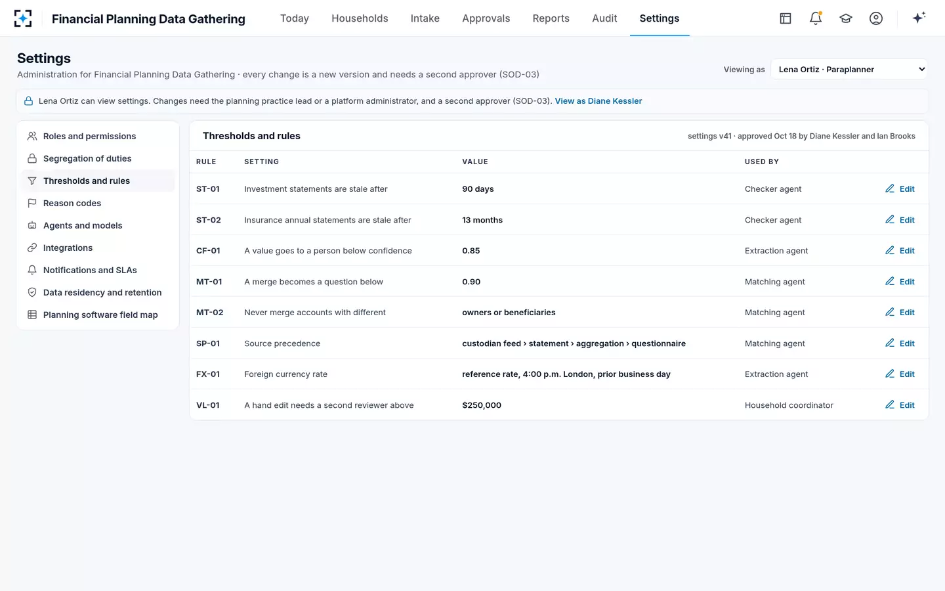Image resolution: width=945 pixels, height=591 pixels.
Task: Click the Source precedence setting text
Action: pyautogui.click(x=282, y=343)
